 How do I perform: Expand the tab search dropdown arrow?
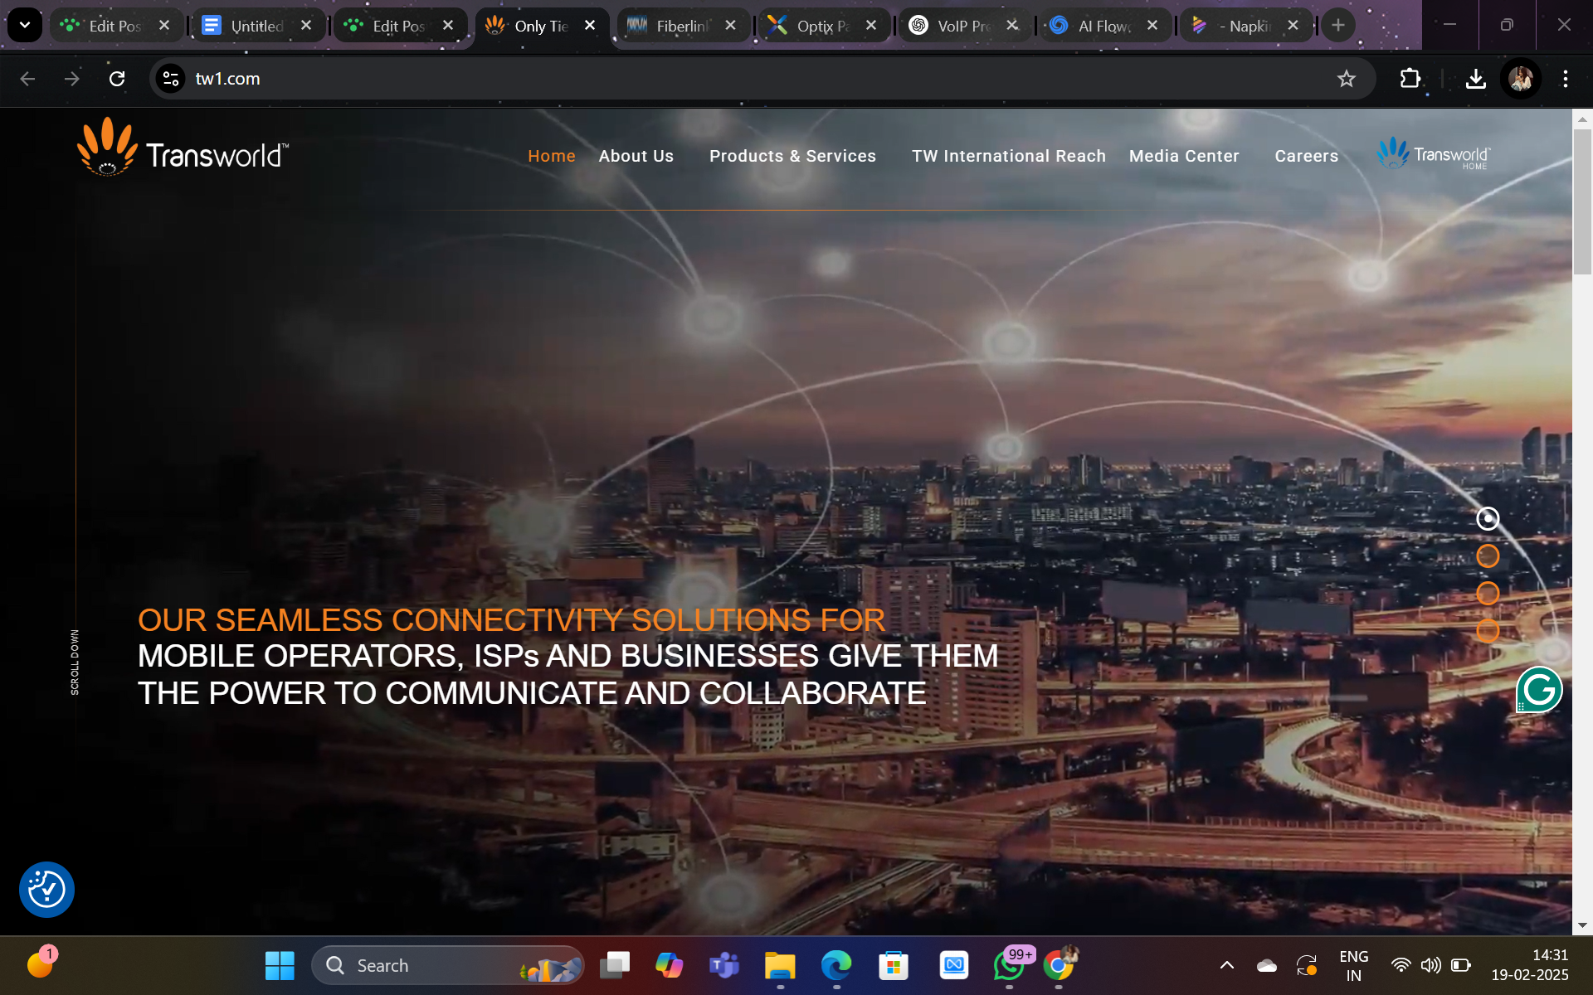pyautogui.click(x=25, y=26)
